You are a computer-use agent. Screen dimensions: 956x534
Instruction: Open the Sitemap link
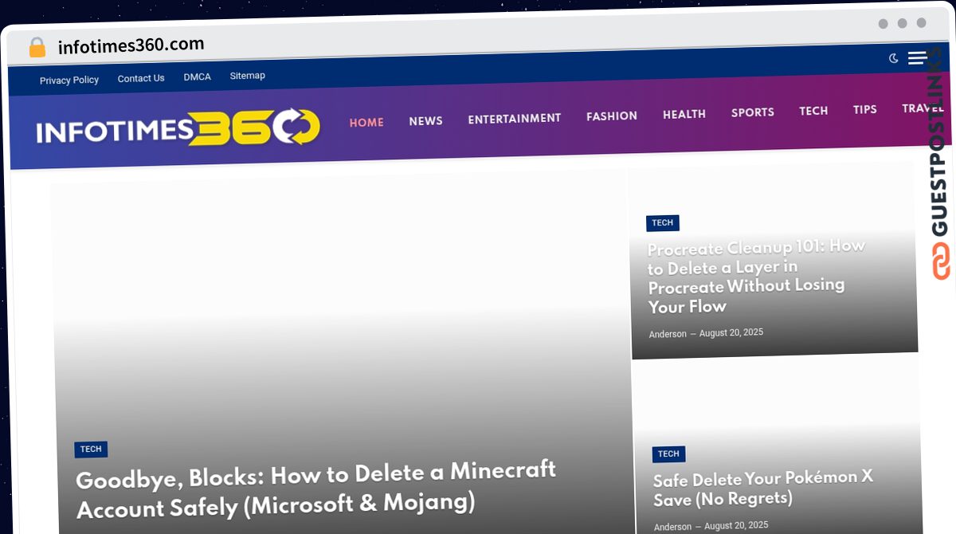[x=247, y=76]
